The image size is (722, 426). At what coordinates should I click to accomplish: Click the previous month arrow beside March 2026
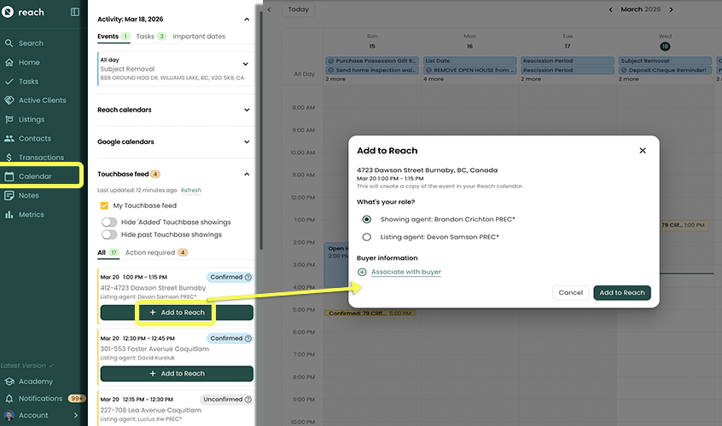(611, 9)
